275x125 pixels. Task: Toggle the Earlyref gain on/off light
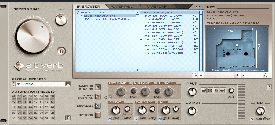[x=137, y=119]
